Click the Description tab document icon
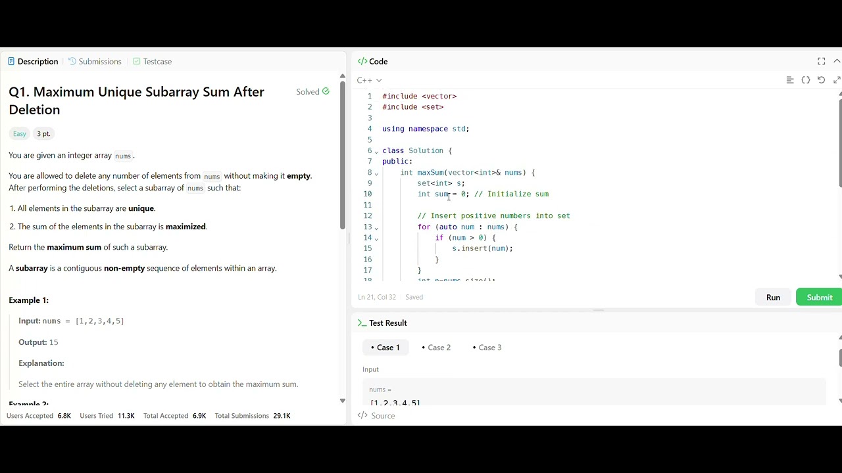 11,61
